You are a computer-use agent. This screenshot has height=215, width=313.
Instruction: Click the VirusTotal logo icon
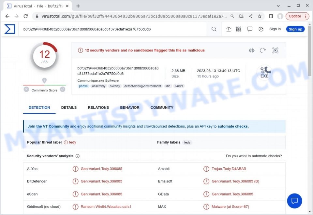point(10,29)
